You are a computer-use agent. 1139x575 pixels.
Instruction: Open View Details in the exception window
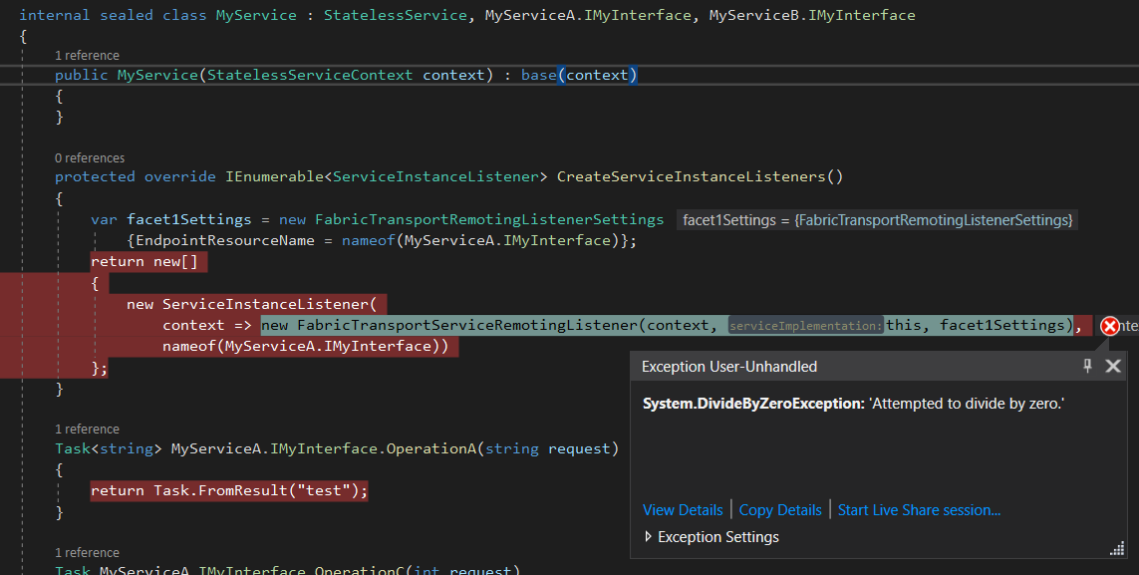pos(683,509)
